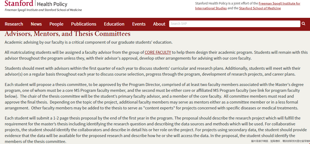Screen dimensions: 310x144
Task: Open the Research menu item
Action: pyautogui.click(x=14, y=24)
